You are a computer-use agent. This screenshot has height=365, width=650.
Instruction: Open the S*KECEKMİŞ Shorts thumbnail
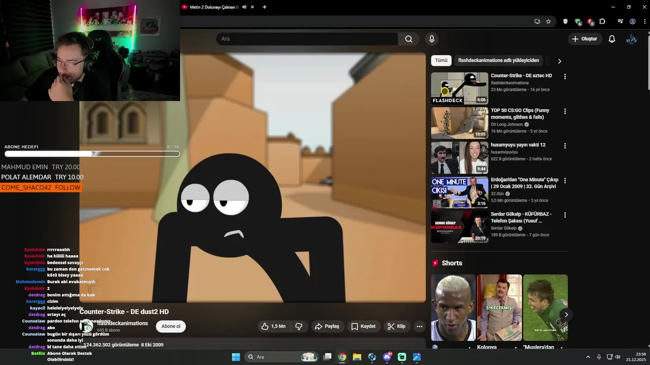pyautogui.click(x=500, y=308)
